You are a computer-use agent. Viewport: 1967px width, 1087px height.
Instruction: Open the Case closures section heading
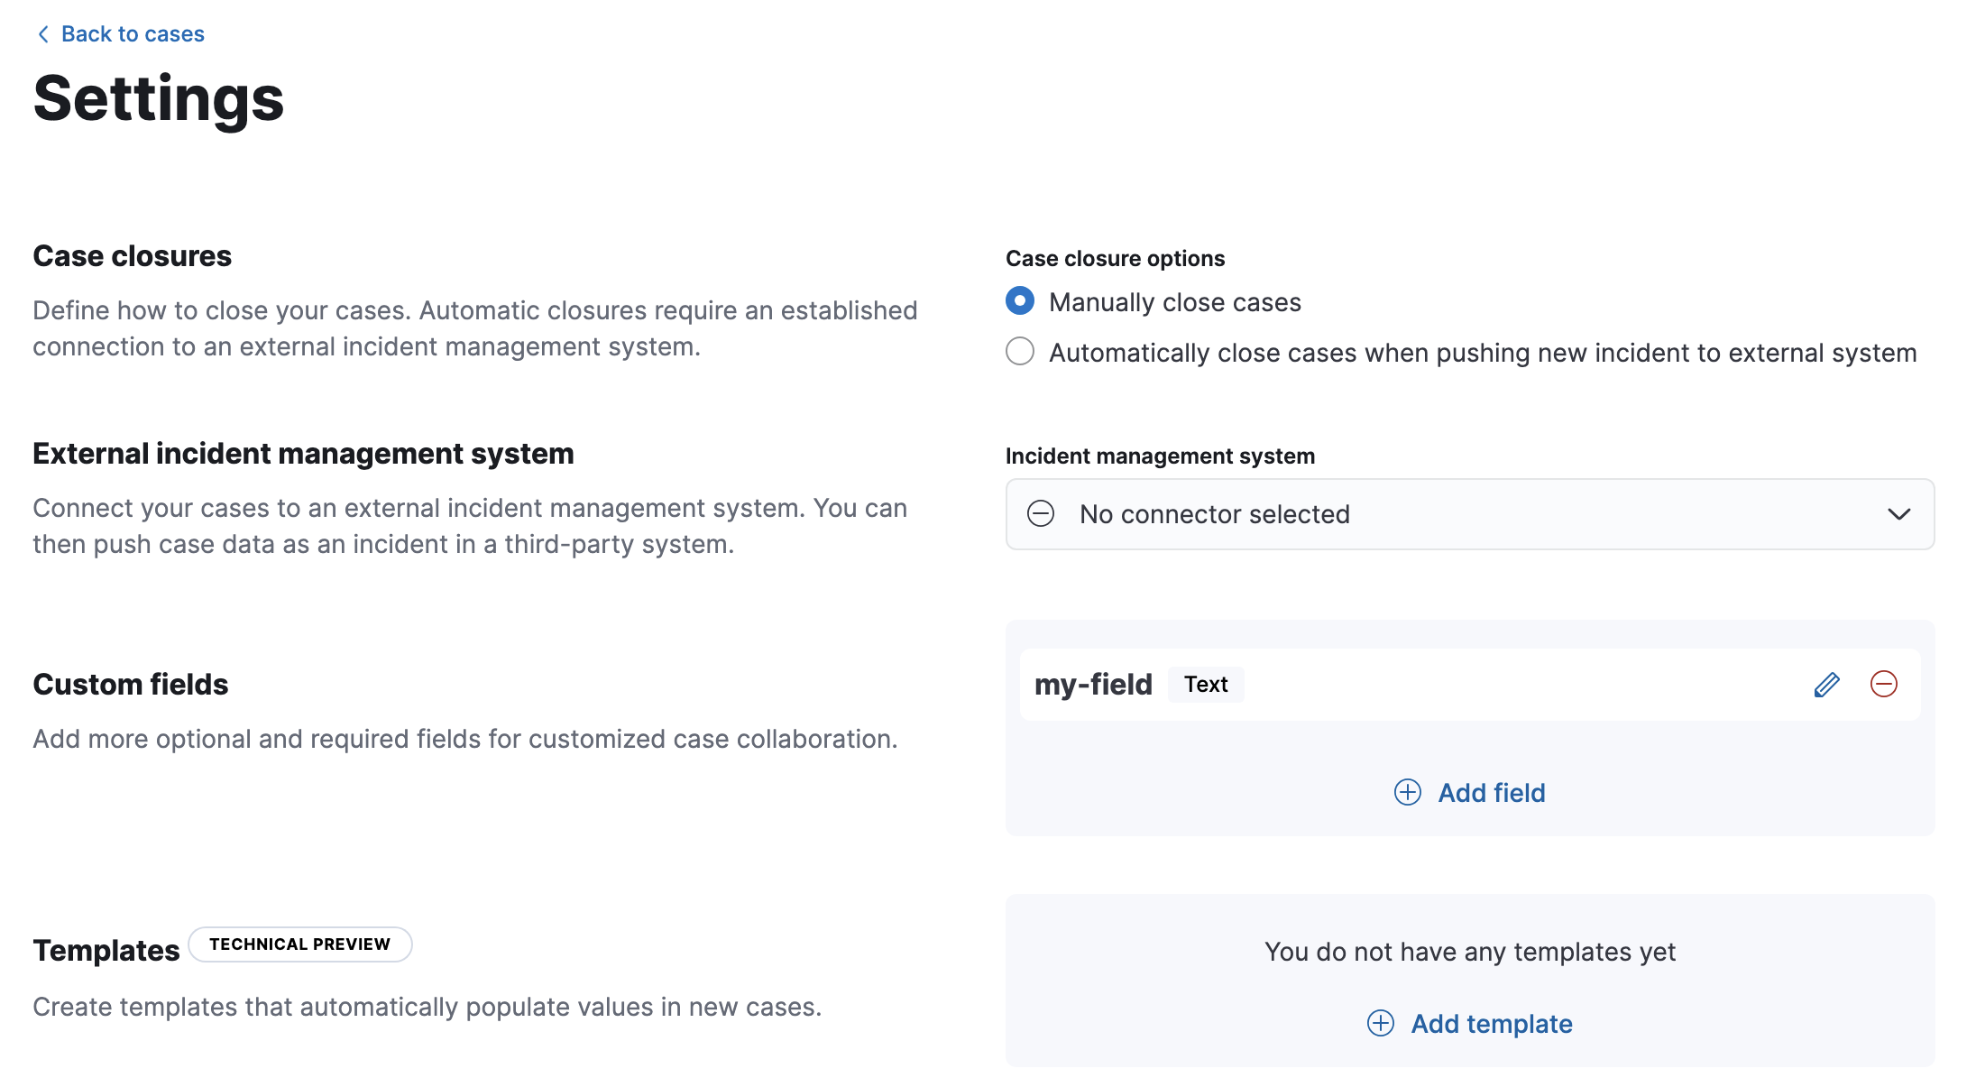132,255
